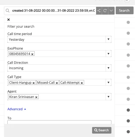The height and width of the screenshot is (137, 135).
Task: Expand the Agent dropdown arrow
Action: 109,97
